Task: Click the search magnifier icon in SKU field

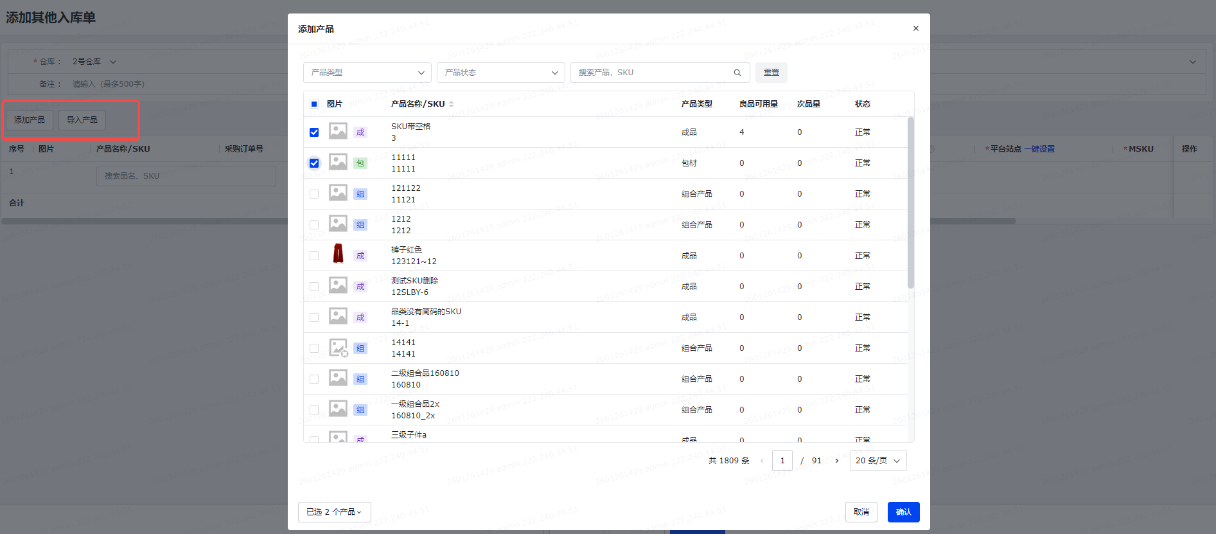Action: coord(737,73)
